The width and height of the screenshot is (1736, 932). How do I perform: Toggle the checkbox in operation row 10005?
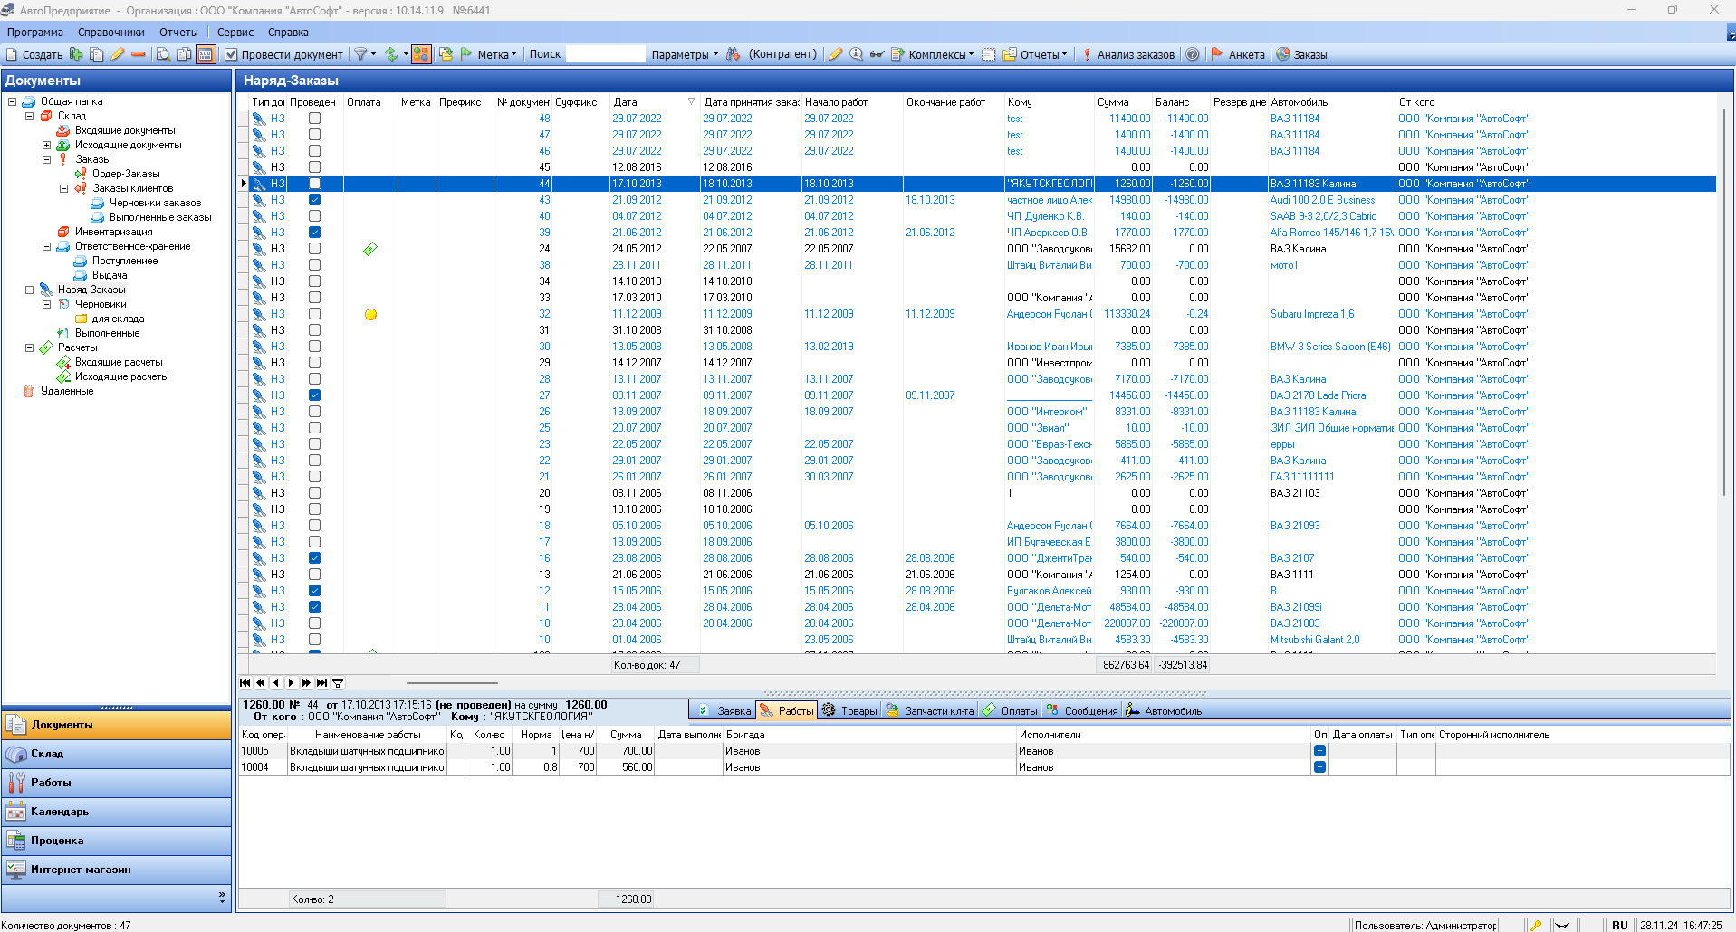(1319, 751)
